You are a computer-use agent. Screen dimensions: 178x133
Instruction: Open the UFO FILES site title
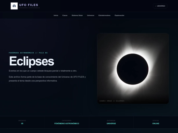click(x=29, y=5)
